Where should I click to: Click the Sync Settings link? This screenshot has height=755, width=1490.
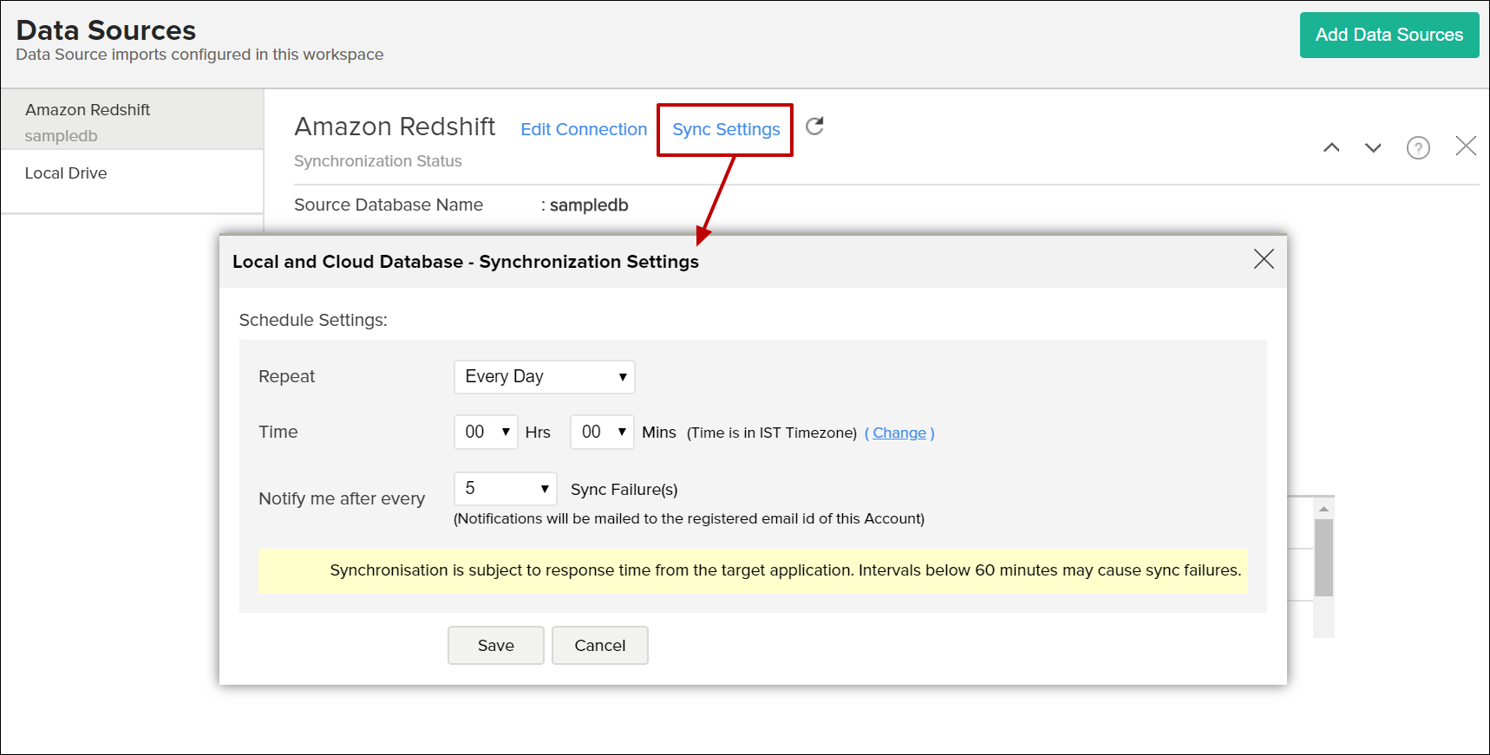pyautogui.click(x=726, y=129)
